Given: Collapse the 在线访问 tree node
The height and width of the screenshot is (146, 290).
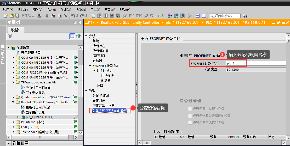Looking at the screenshot, I should (9, 47).
